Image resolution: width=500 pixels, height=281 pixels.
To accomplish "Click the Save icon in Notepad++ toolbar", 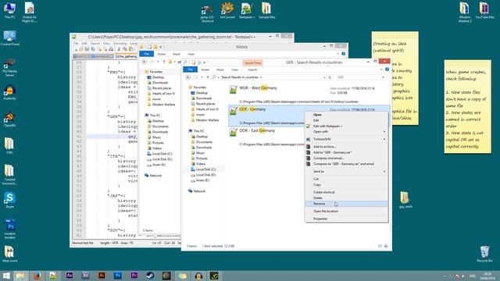I will pos(87,49).
